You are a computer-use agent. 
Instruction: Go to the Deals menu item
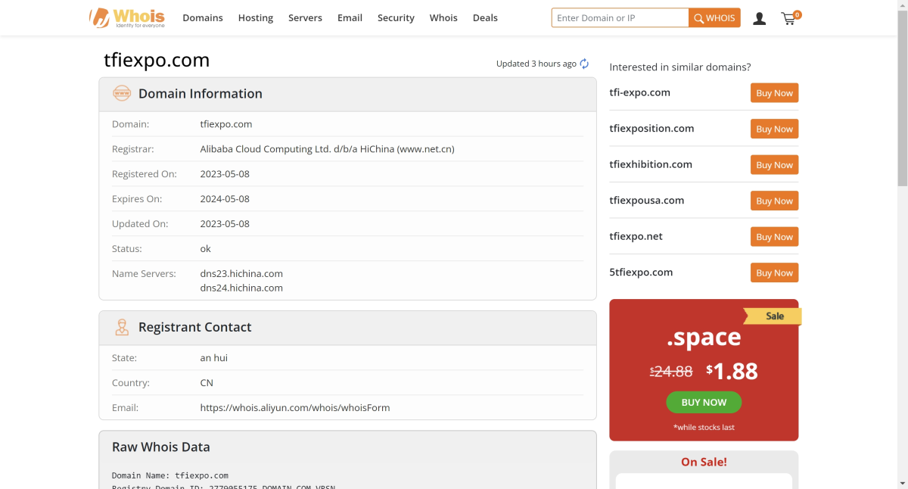(485, 18)
